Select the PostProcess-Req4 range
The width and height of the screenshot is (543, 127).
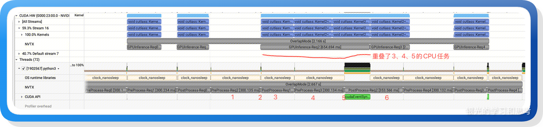click(505, 90)
